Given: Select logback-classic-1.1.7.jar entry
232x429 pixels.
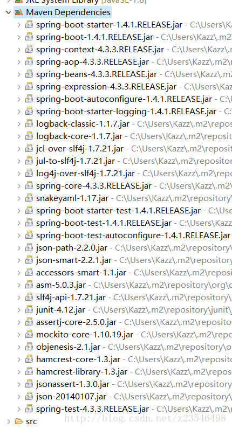Looking at the screenshot, I should pos(83,124).
